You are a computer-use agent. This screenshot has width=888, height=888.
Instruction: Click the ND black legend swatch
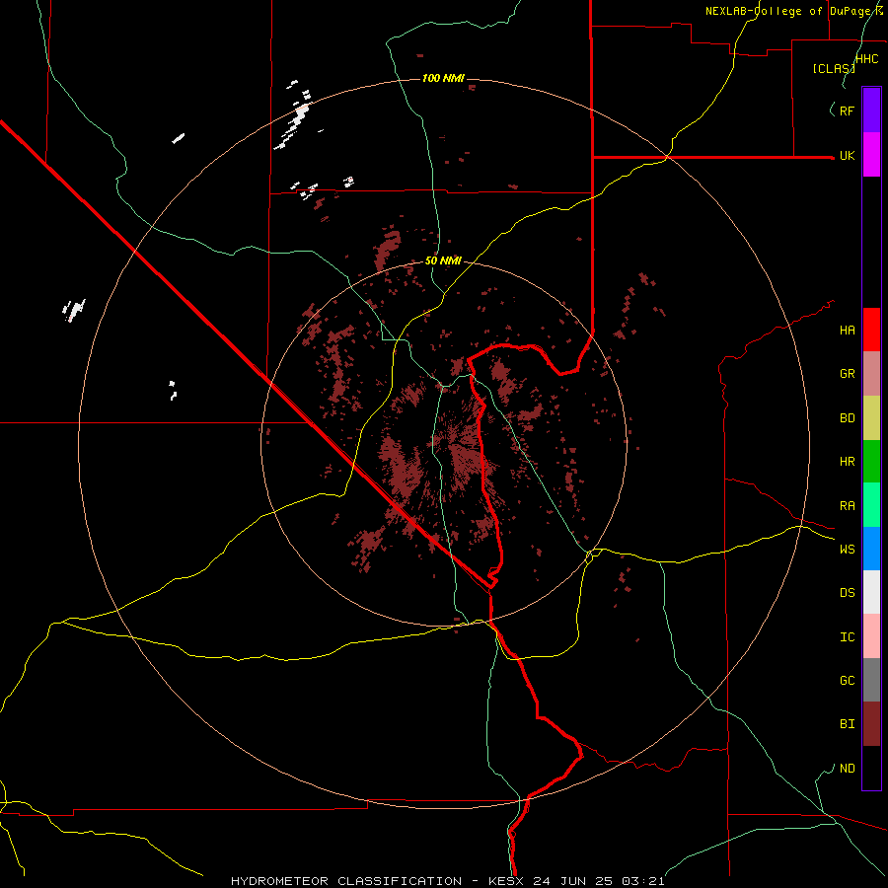click(x=871, y=768)
